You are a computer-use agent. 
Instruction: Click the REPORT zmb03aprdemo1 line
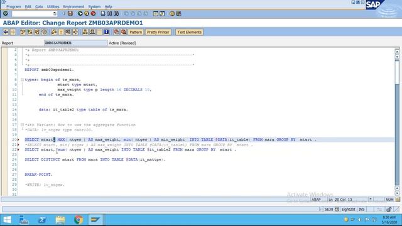(49, 70)
